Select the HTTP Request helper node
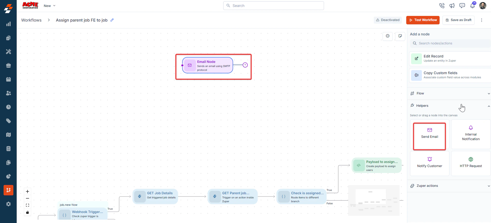This screenshot has width=491, height=223. click(471, 163)
